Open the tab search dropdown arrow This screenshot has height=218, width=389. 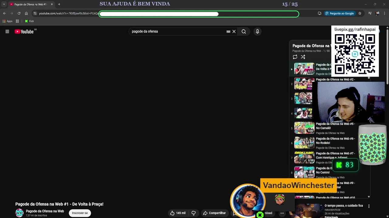4,4
